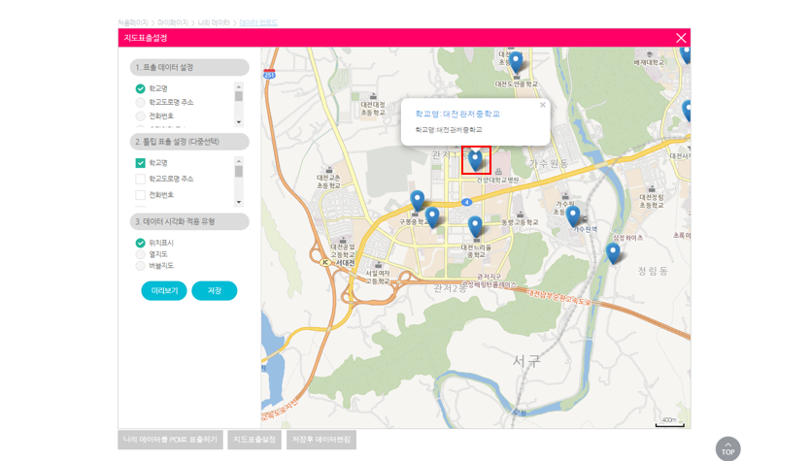Click up arrow of 표출 데이터 list scrollbar
The image size is (810, 461).
click(239, 85)
